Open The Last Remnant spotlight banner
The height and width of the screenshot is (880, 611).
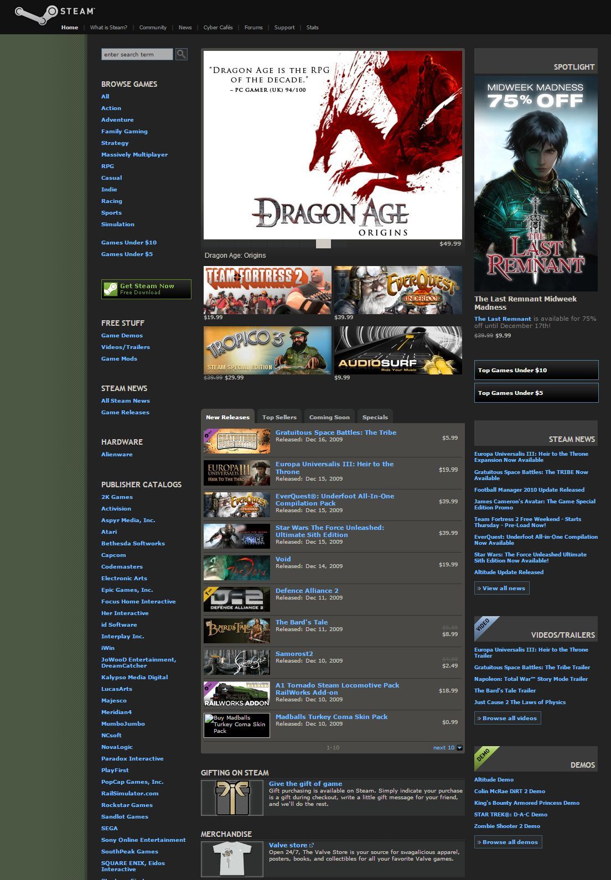[x=536, y=183]
